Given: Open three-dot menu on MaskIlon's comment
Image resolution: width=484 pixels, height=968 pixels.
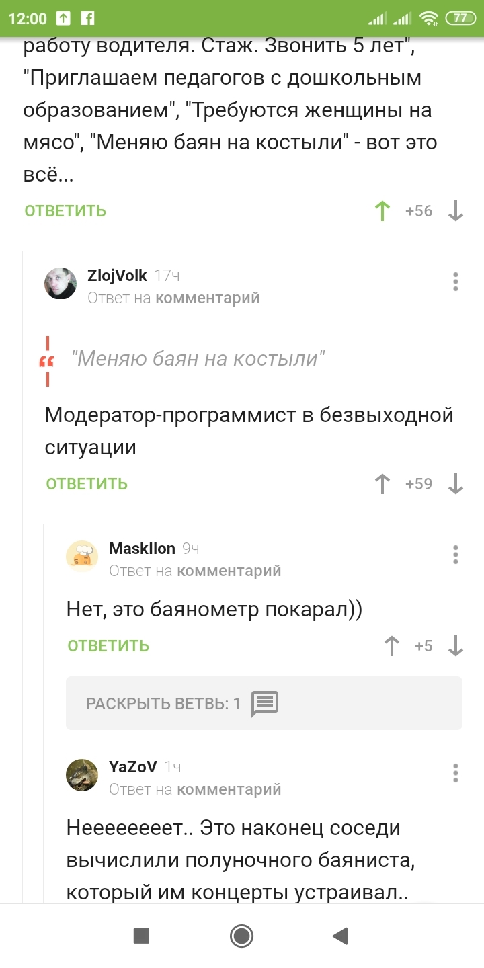Looking at the screenshot, I should coord(456,555).
